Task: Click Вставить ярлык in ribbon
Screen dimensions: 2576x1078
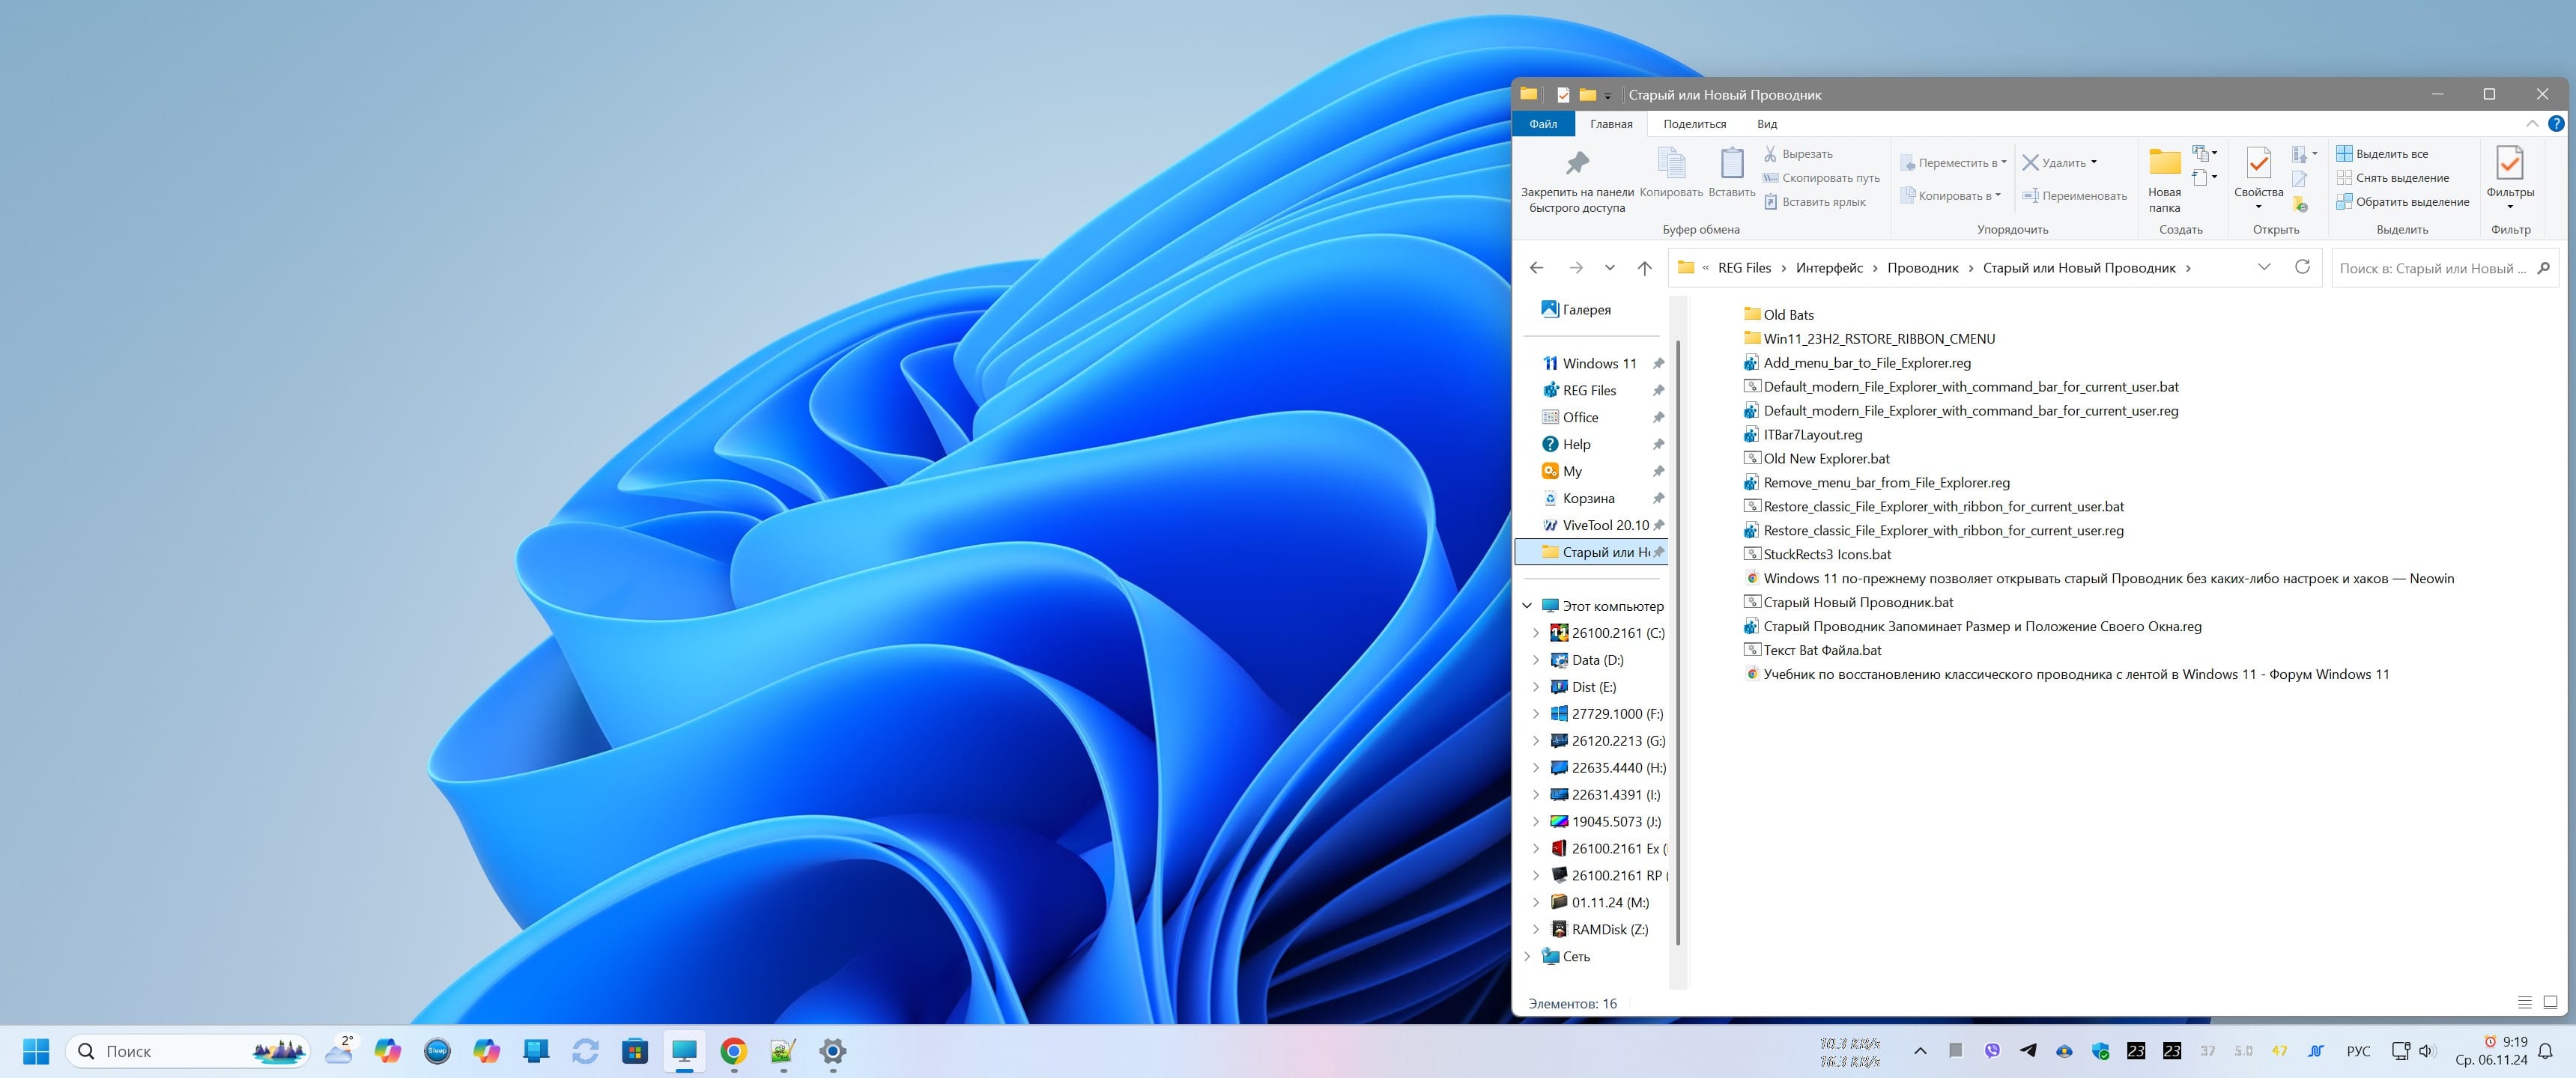Action: 1814,202
